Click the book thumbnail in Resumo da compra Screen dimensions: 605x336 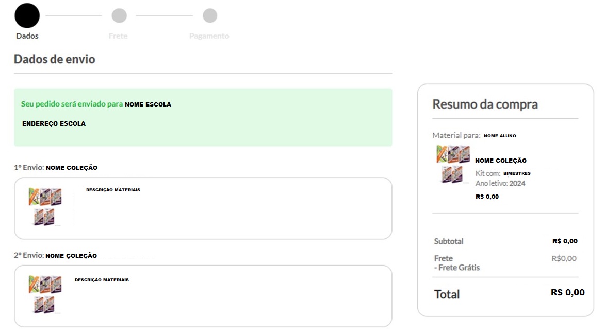pos(453,164)
